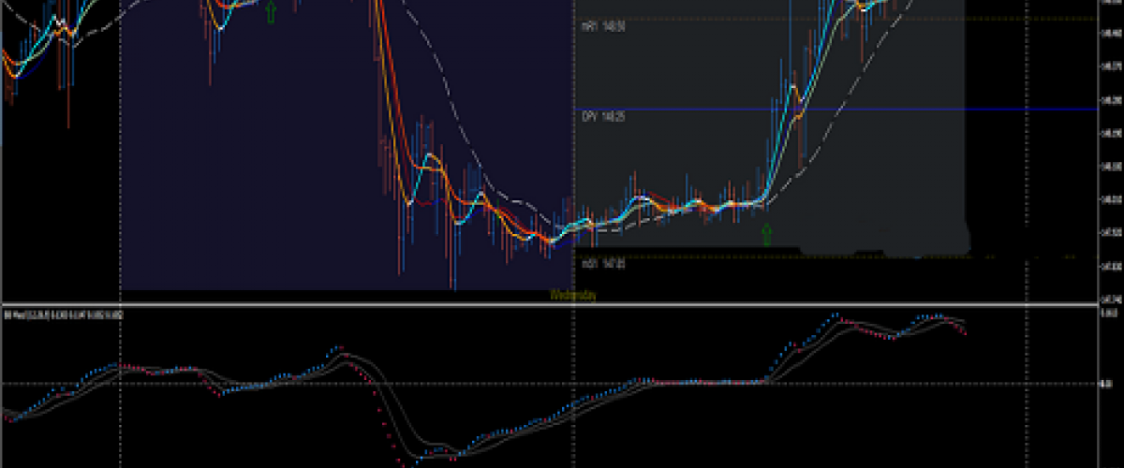Image resolution: width=1124 pixels, height=468 pixels.
Task: Click the yellow dotted mR1 resistance line
Action: point(1030,19)
